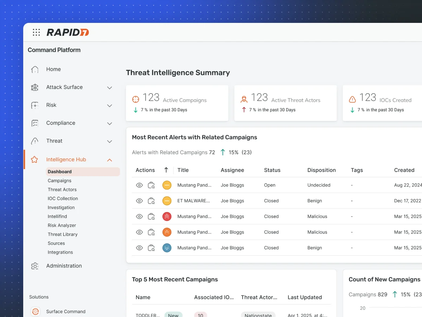Toggle eye view icon for ET MALWARE alert
The width and height of the screenshot is (422, 317).
pyautogui.click(x=139, y=201)
